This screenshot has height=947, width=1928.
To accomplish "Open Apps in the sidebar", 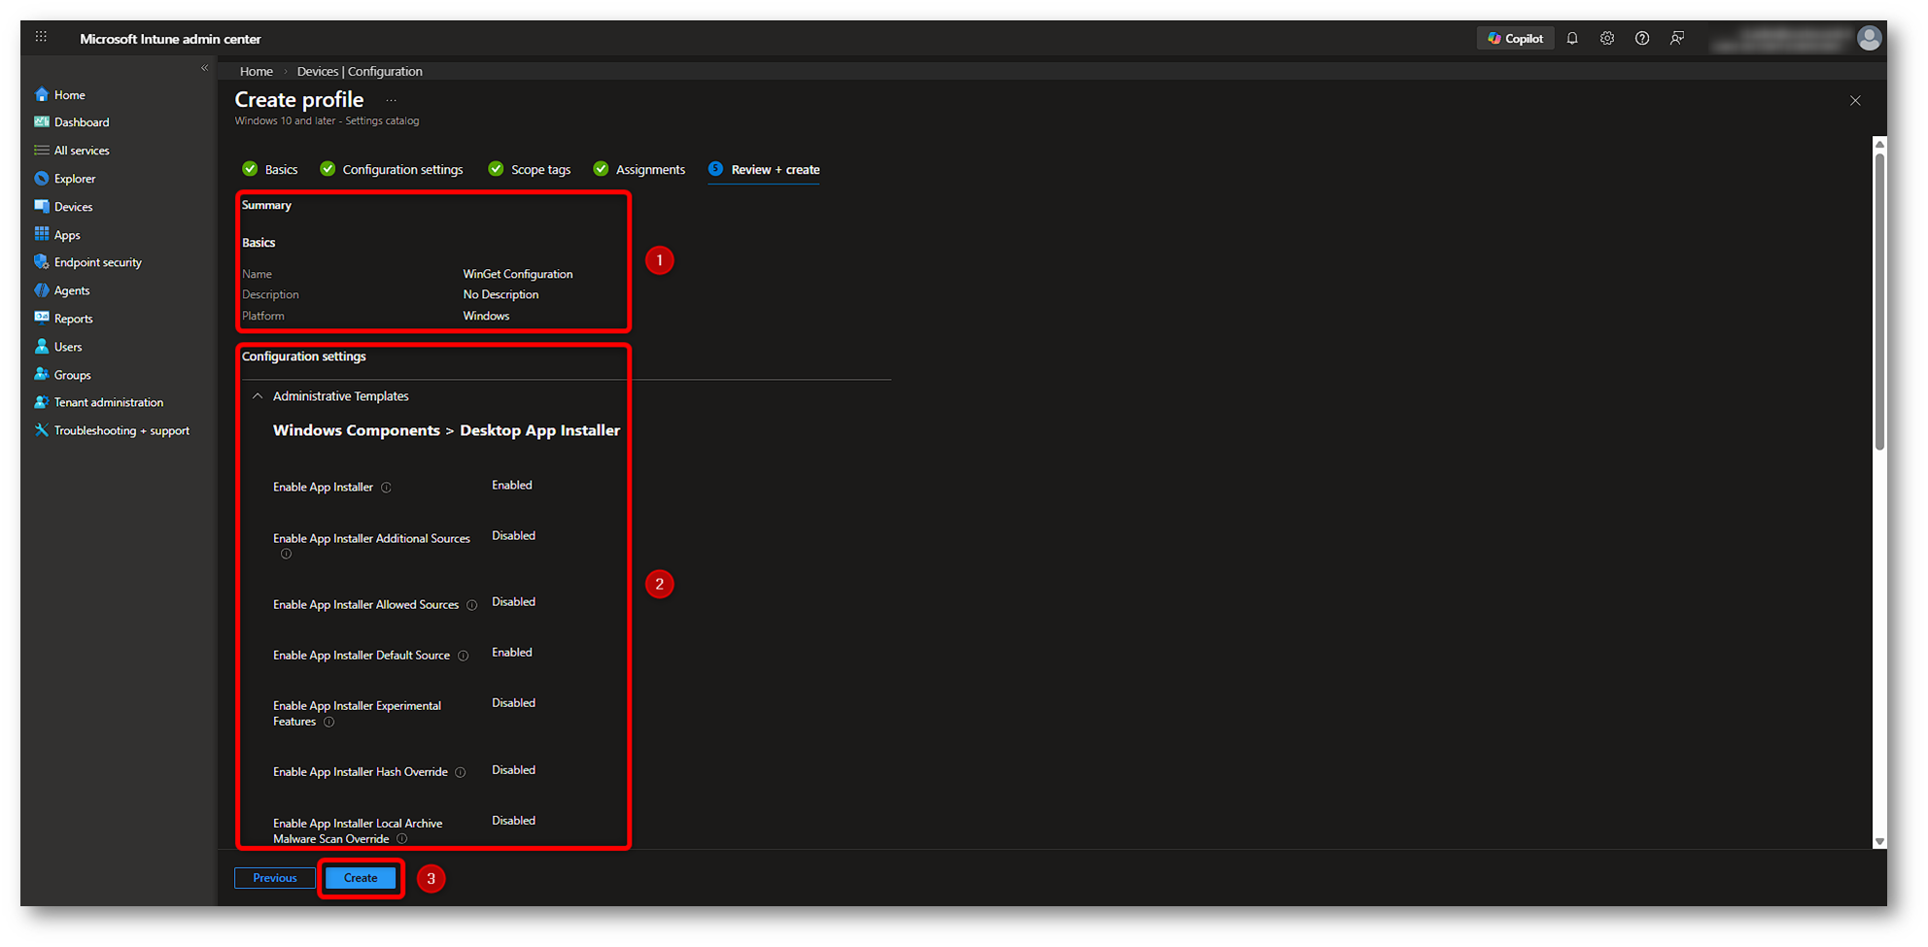I will [x=57, y=235].
